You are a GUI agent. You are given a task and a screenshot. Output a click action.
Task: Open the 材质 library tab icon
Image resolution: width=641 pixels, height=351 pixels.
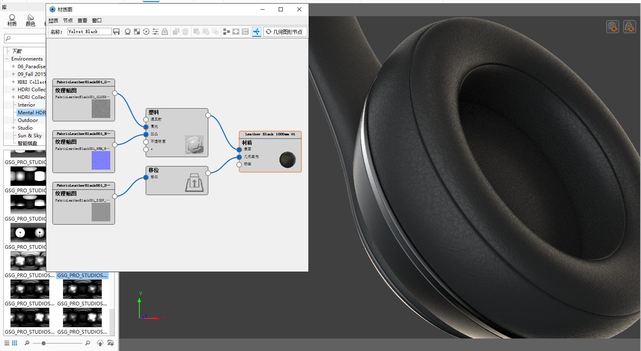point(12,20)
